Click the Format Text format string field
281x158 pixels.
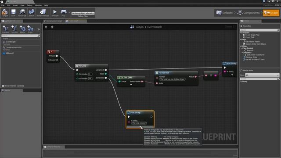(x=172, y=79)
